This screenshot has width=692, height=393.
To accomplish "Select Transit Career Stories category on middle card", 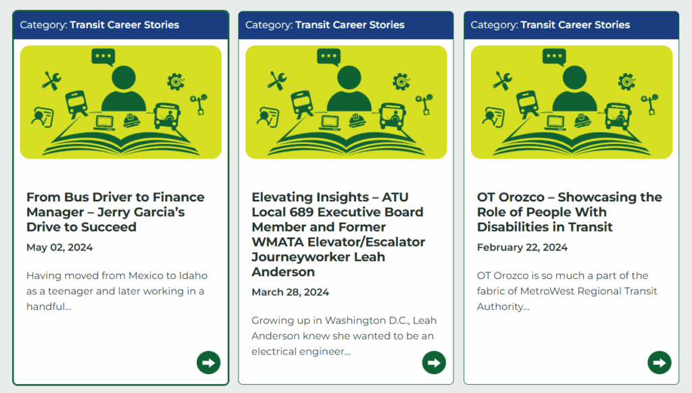I will tap(350, 25).
